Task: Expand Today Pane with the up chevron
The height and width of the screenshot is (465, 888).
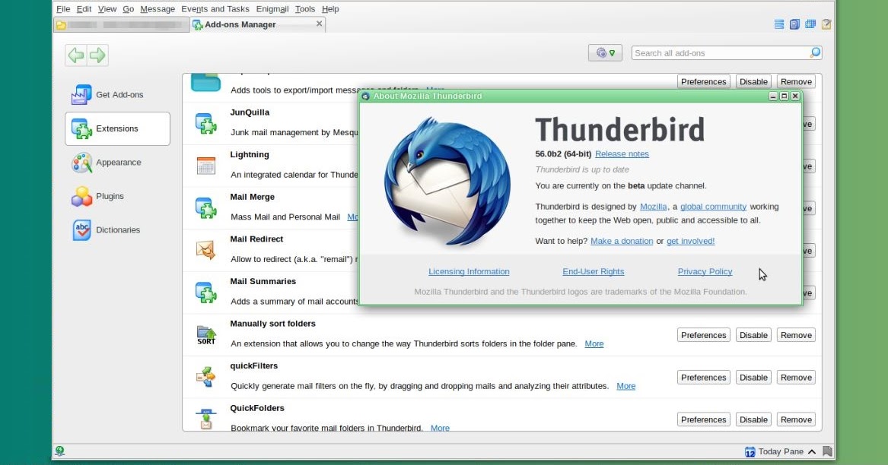Action: coord(812,451)
